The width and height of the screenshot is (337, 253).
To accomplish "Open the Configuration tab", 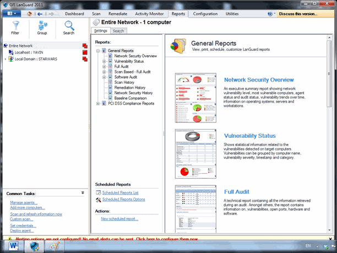I will point(205,14).
